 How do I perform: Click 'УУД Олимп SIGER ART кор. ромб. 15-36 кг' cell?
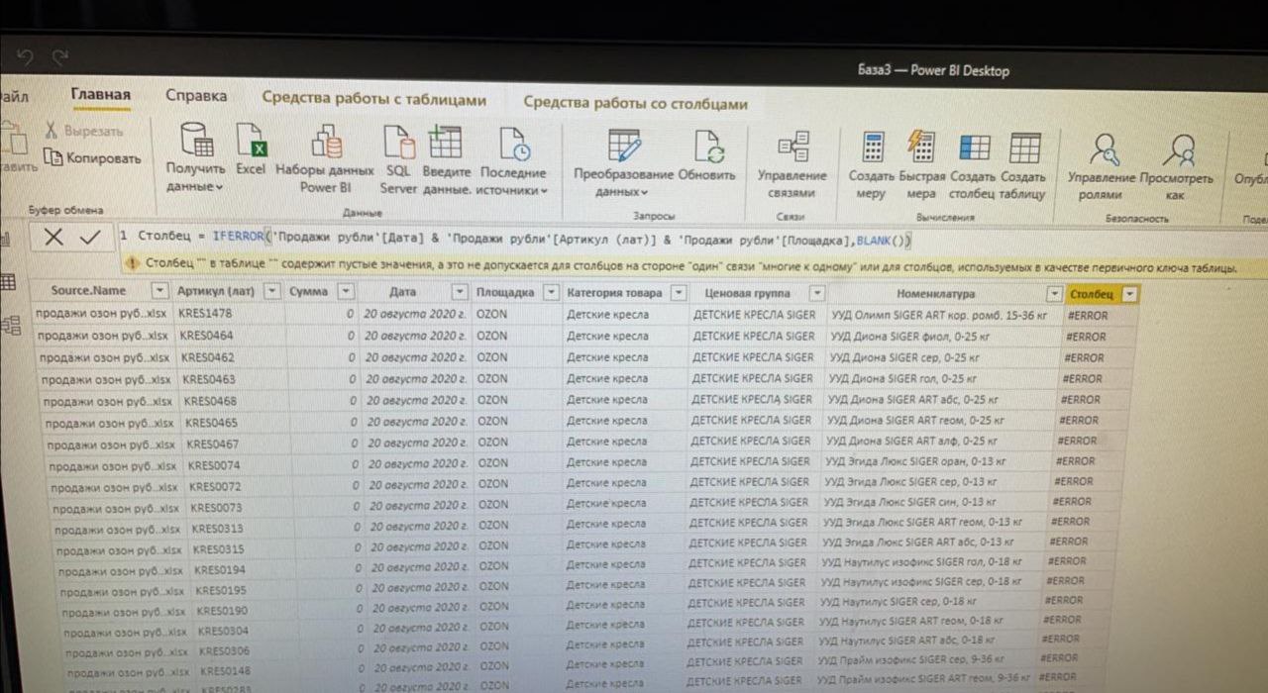pyautogui.click(x=944, y=315)
